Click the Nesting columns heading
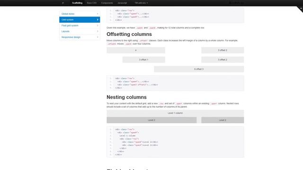303x170 pixels. [126, 97]
